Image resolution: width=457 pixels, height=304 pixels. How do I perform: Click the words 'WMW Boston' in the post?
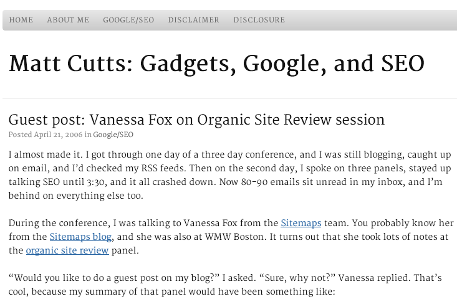(217, 237)
